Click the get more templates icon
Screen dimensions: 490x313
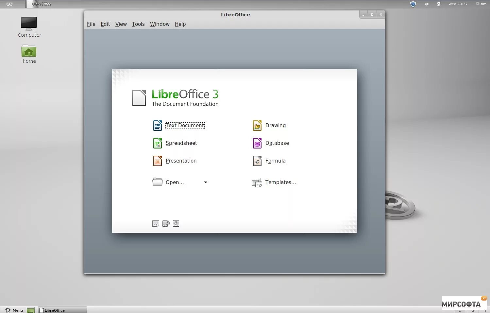[x=156, y=224]
